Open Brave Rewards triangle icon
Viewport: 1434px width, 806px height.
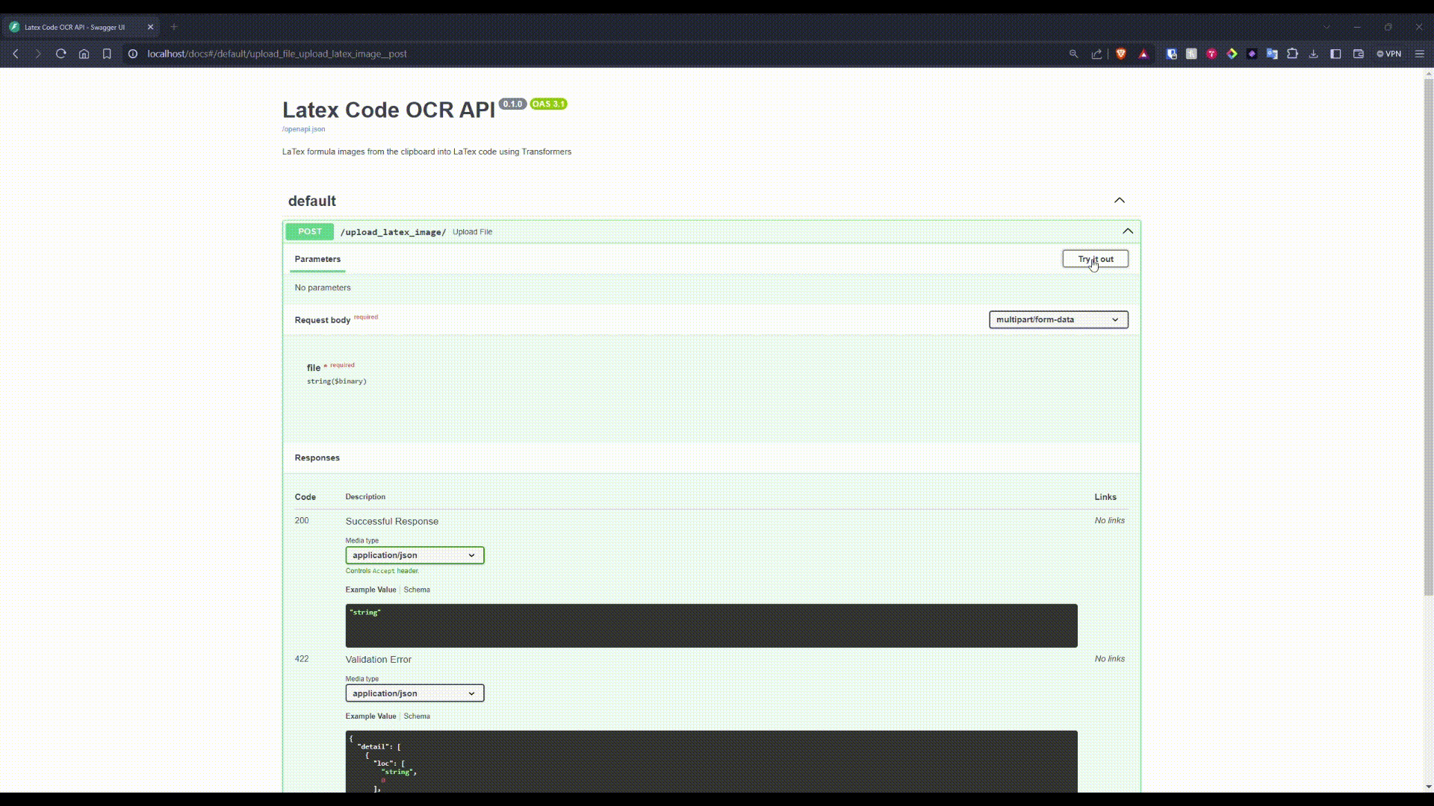[1143, 54]
